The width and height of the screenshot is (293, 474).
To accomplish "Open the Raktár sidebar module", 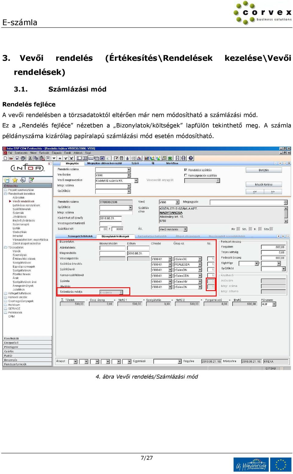I will tap(27, 356).
